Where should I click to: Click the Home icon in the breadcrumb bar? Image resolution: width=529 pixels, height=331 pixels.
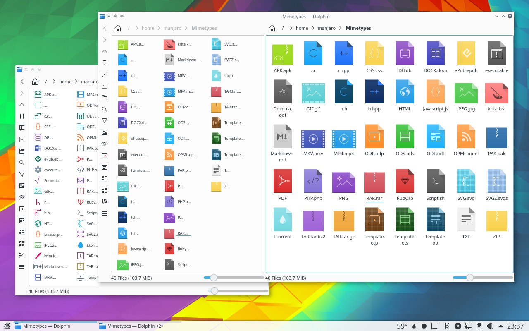coord(272,28)
